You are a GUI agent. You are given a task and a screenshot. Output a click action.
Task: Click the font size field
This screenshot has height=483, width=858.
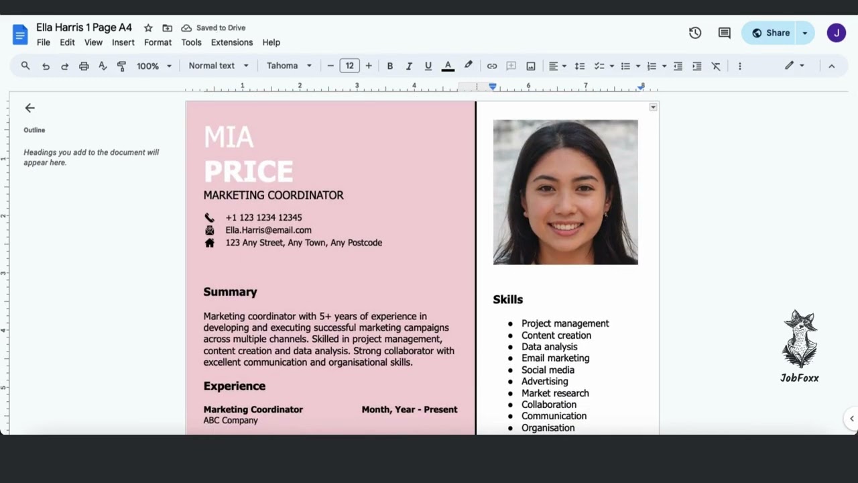click(349, 66)
